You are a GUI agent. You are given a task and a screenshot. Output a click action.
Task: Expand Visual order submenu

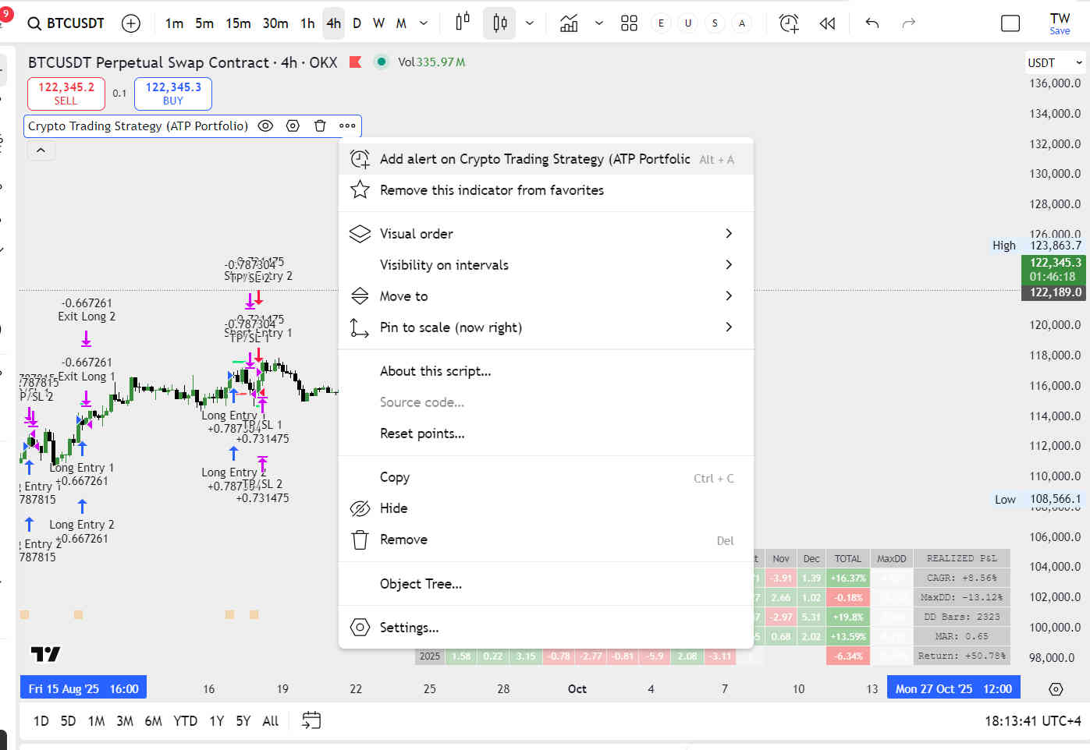pyautogui.click(x=546, y=234)
